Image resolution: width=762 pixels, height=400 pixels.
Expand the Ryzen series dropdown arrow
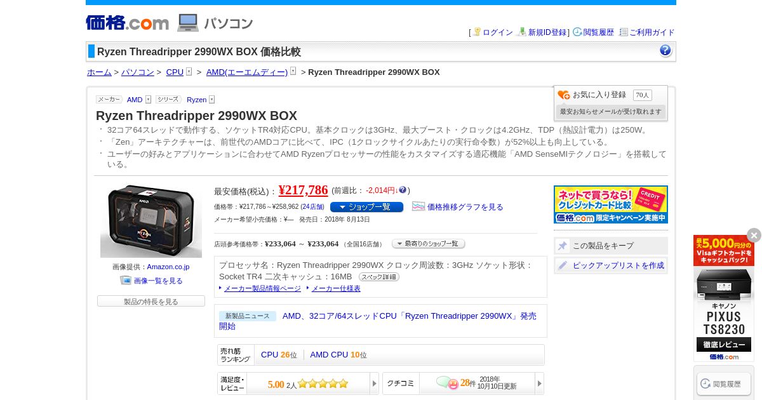pos(211,100)
